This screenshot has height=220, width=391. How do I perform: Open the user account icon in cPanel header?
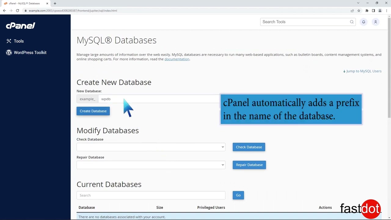375,22
